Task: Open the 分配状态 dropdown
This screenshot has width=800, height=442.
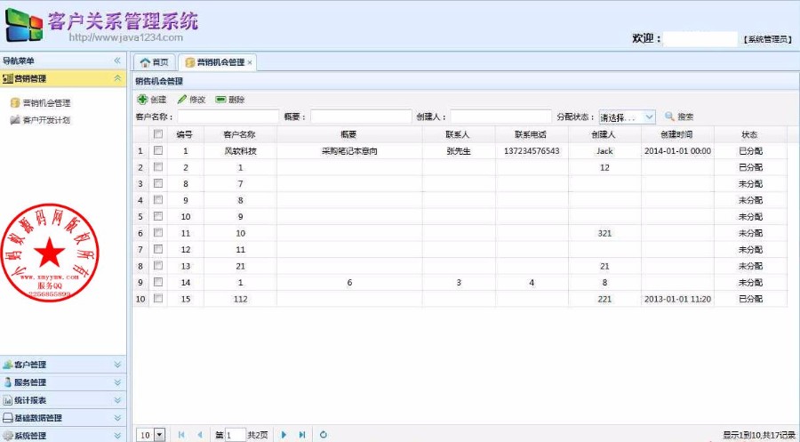Action: [649, 117]
